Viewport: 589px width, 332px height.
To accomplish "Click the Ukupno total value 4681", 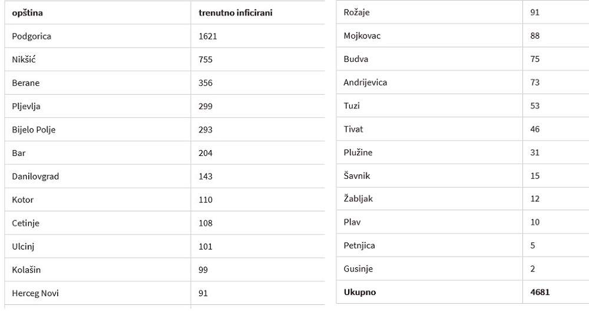I will point(540,292).
